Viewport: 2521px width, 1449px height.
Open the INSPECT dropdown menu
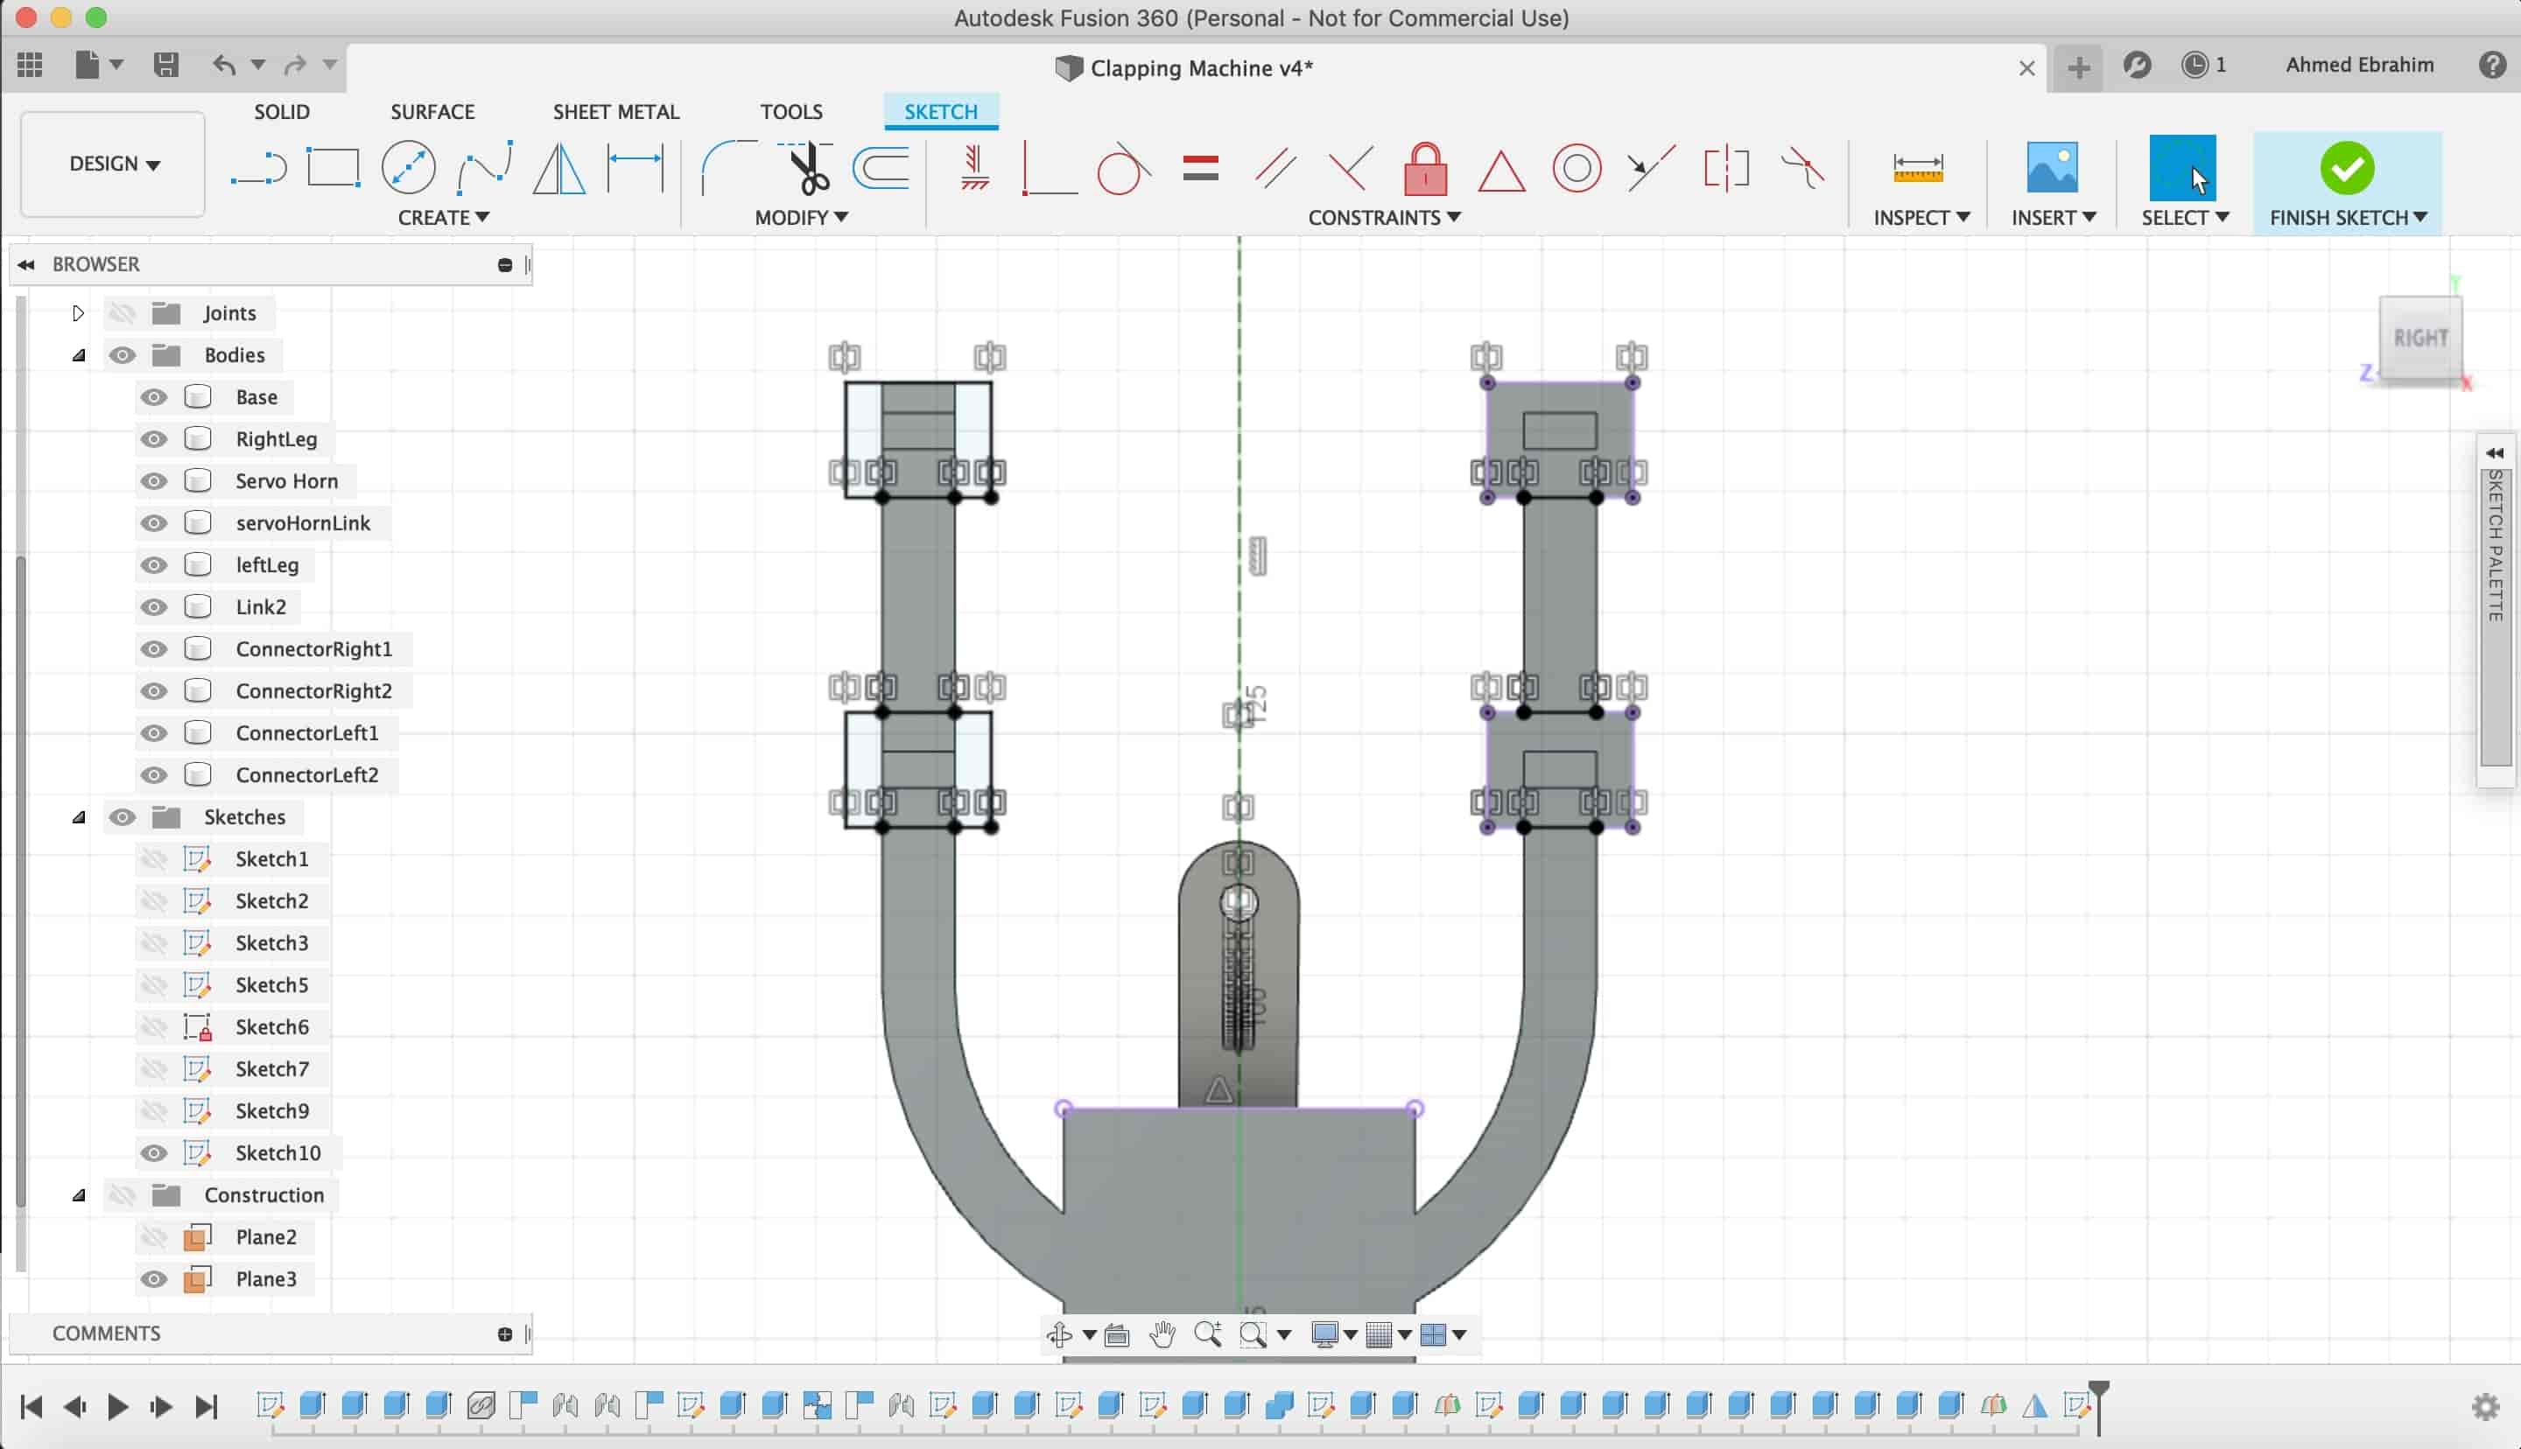(1921, 217)
